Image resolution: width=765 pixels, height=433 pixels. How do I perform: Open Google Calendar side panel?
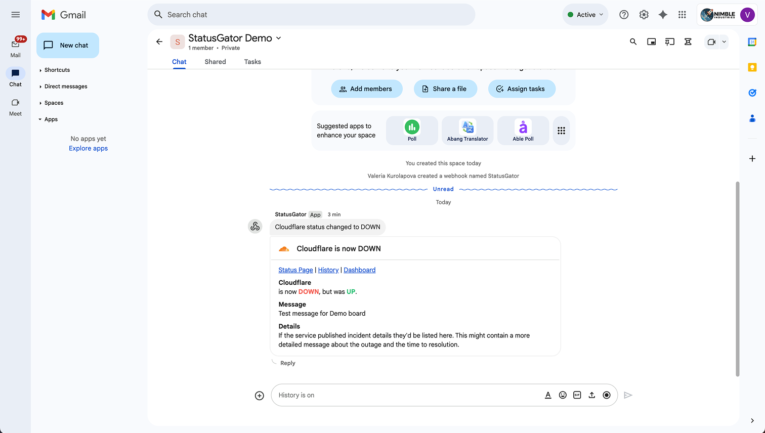coord(752,42)
